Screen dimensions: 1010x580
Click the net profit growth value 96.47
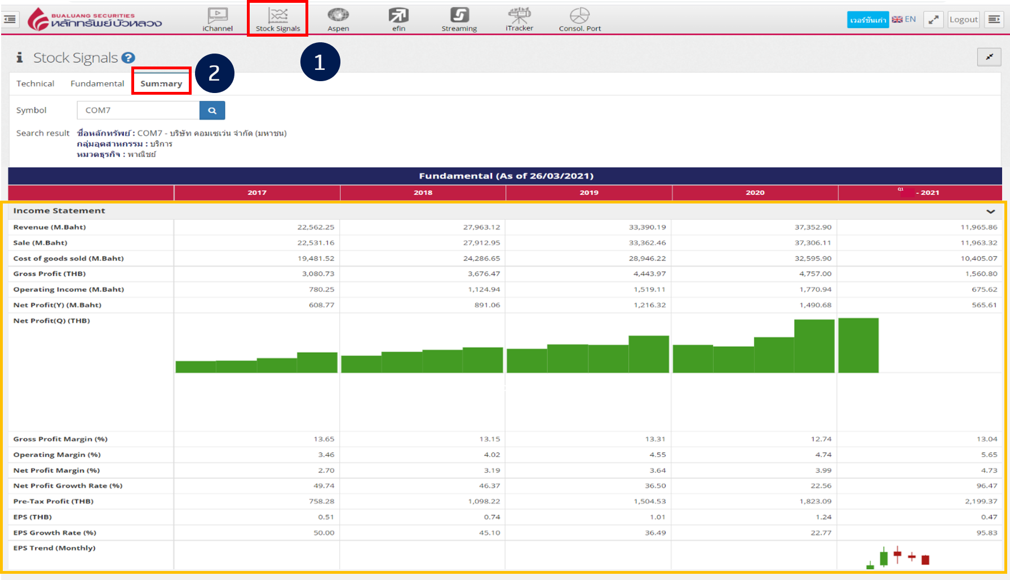986,486
